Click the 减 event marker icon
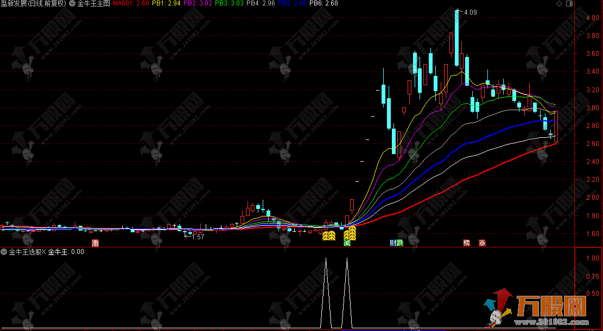This screenshot has width=603, height=331. click(x=347, y=243)
